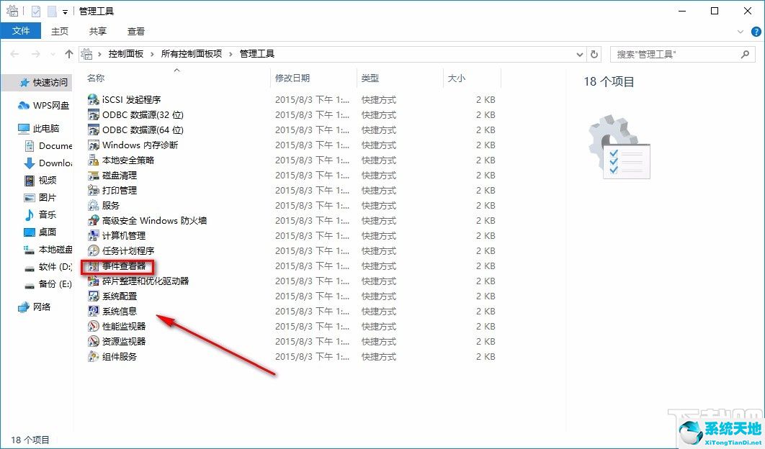Select the 高级安全 Windows 防火墙 icon
Screen dimensions: 765x449
[93, 220]
